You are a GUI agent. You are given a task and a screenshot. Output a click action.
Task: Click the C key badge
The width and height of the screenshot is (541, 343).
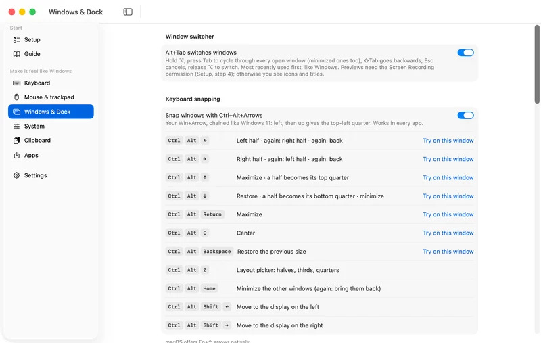[205, 233]
